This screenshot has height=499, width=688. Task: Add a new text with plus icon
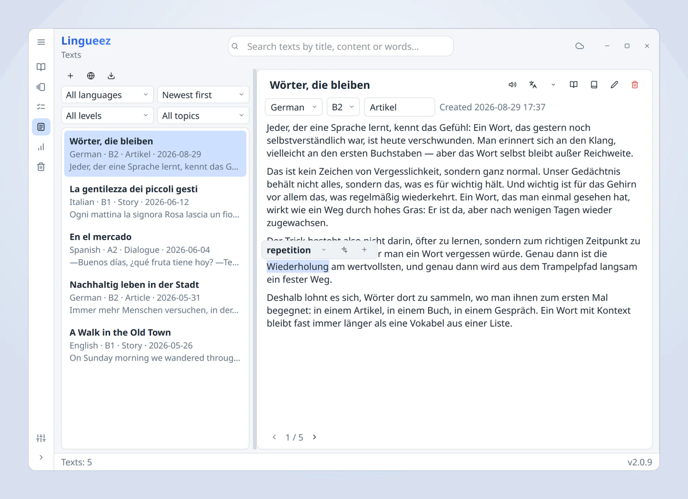click(x=70, y=76)
